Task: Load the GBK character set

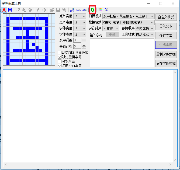Action: click(x=78, y=10)
